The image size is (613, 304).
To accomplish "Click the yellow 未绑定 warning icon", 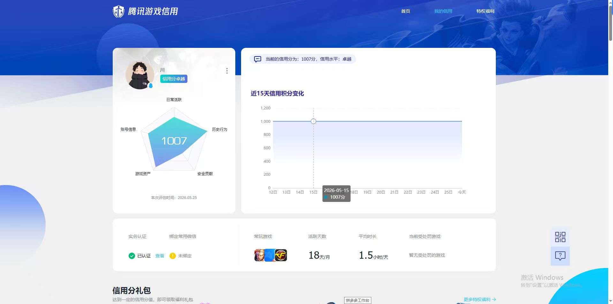I will [x=173, y=256].
